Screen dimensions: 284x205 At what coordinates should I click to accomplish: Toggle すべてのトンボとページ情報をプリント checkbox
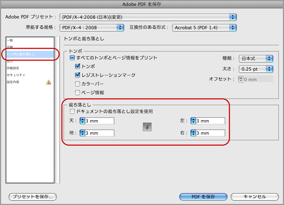(x=72, y=58)
